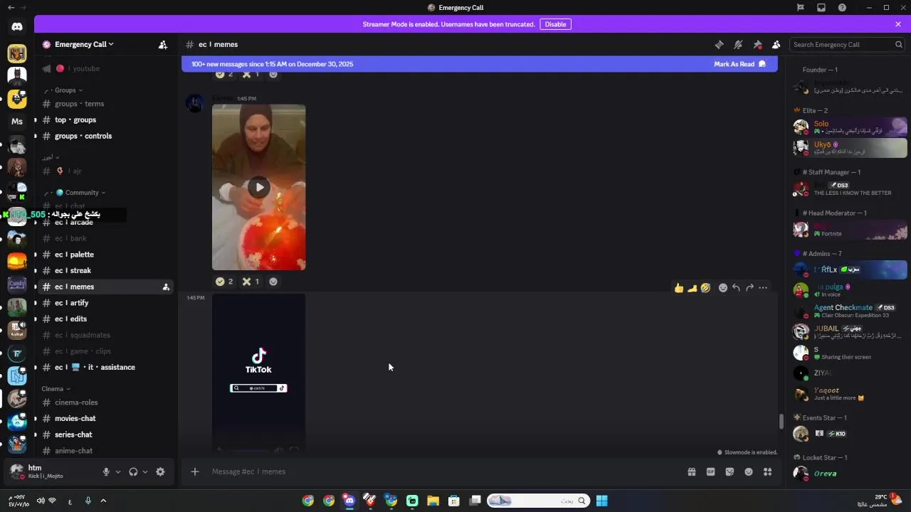Open GIF picker

coord(710,471)
